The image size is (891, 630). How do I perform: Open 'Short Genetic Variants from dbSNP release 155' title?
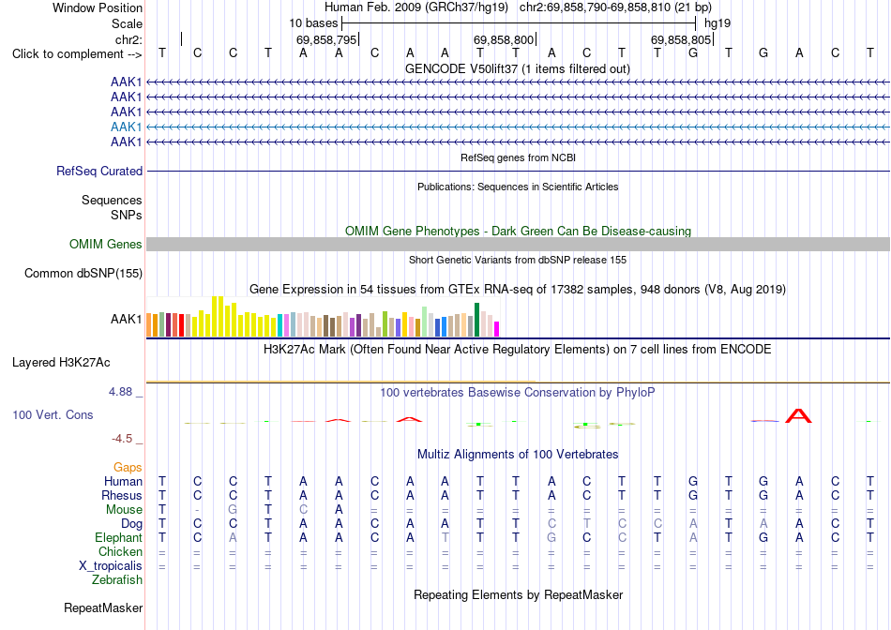coord(518,261)
